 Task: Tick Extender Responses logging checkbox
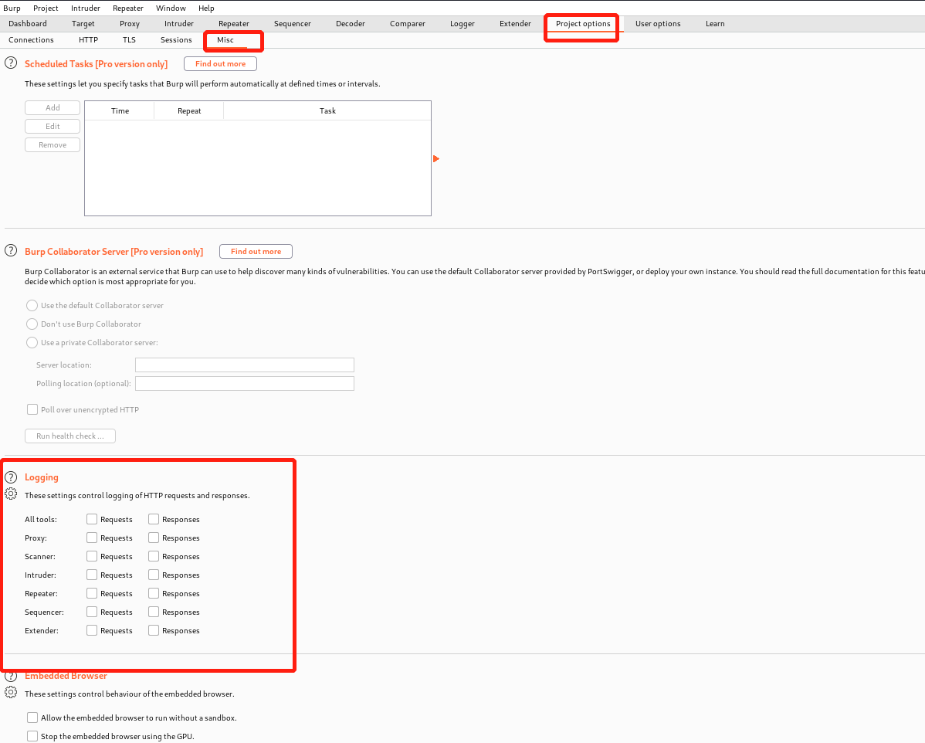154,630
